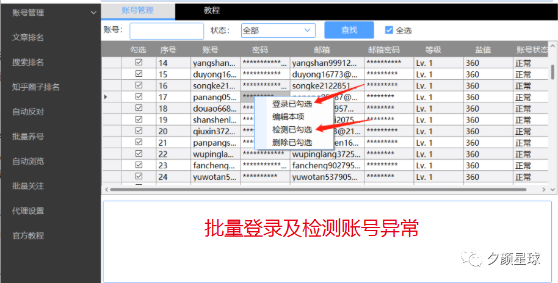
Task: Select email cell duyong16773@...
Action: point(327,74)
